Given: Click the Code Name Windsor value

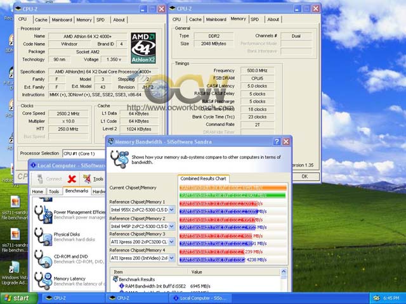Looking at the screenshot, I should click(69, 44).
